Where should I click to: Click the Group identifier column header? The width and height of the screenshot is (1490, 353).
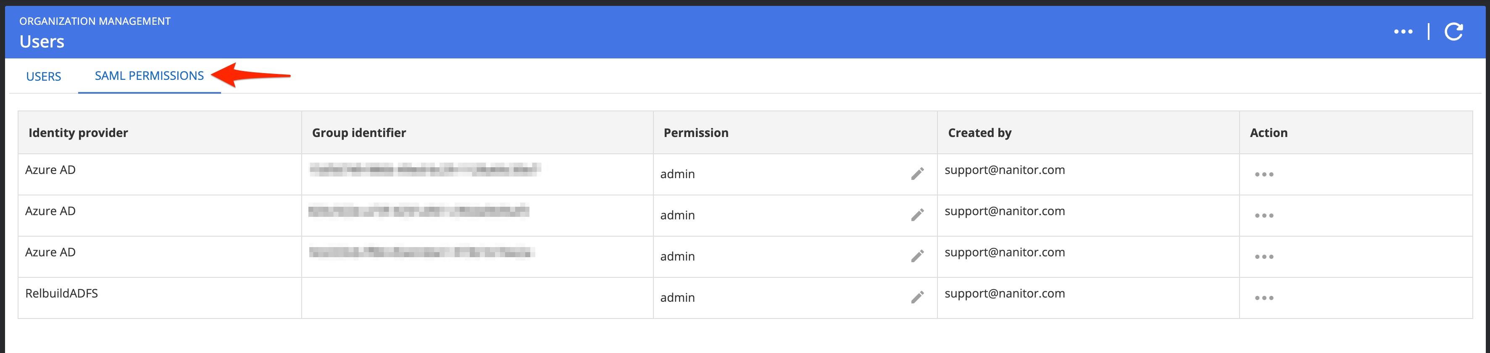click(358, 132)
